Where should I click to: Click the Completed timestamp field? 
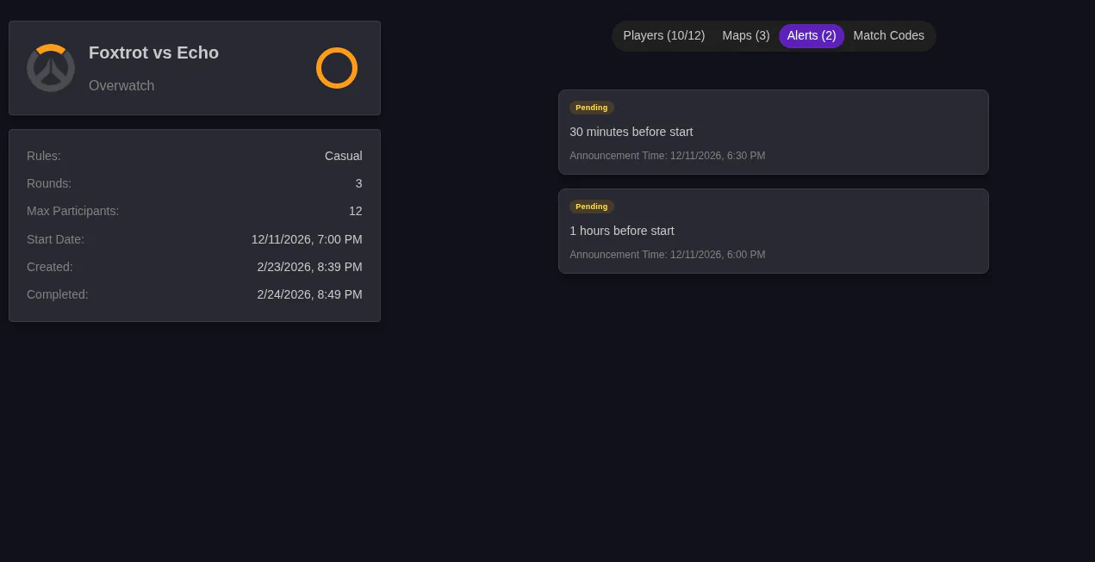309,294
